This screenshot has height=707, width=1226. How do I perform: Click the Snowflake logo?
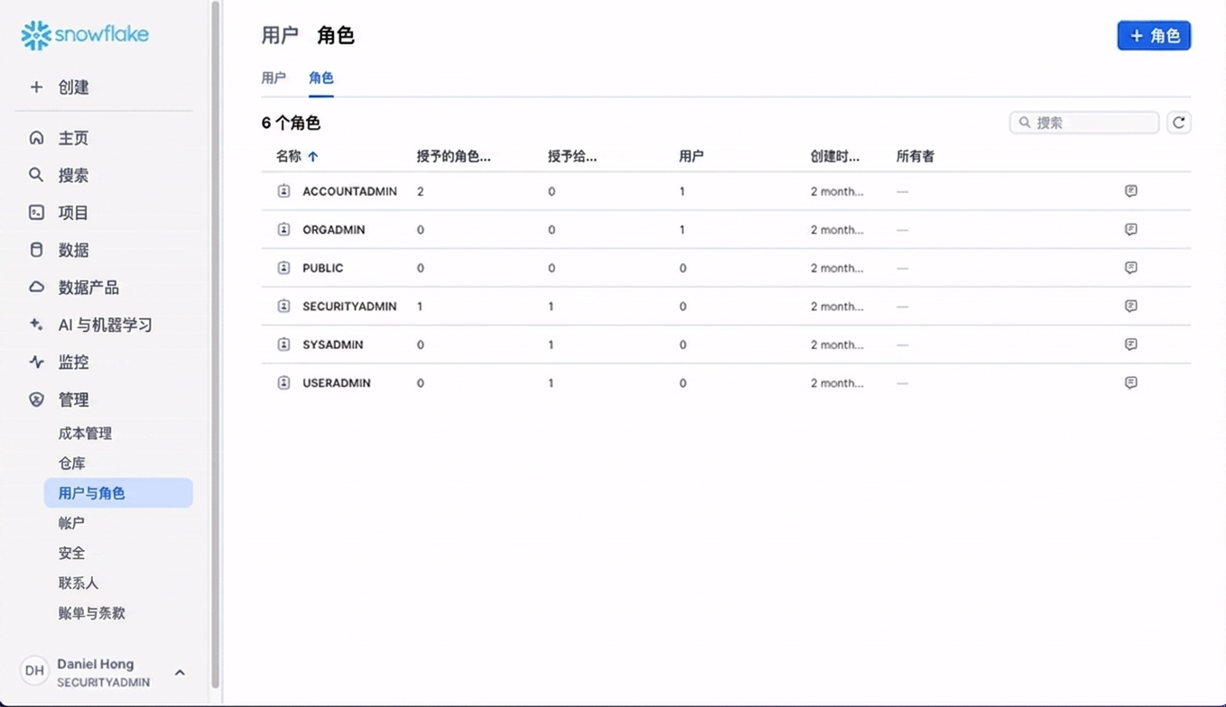85,35
